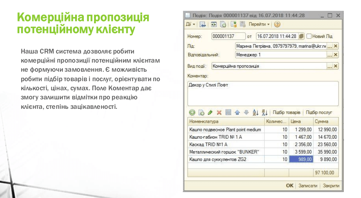361x198 pixels.
Task: Click the copy row icon
Action: tap(201, 112)
